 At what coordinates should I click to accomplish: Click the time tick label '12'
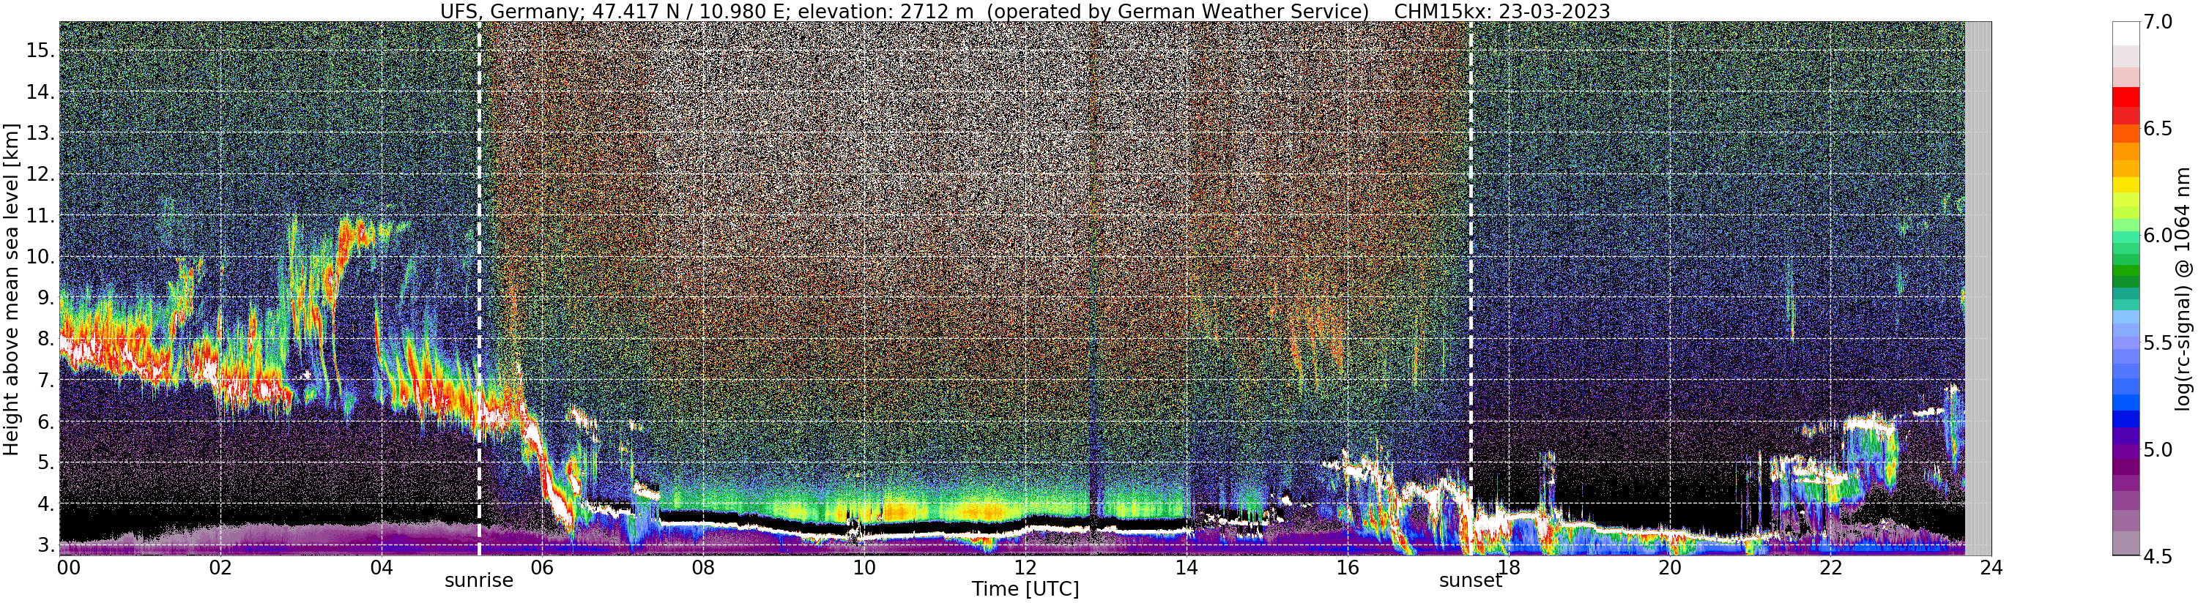click(x=1025, y=568)
